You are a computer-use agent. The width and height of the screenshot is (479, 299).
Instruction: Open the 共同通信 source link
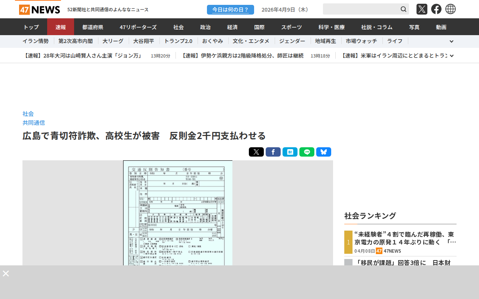(34, 123)
